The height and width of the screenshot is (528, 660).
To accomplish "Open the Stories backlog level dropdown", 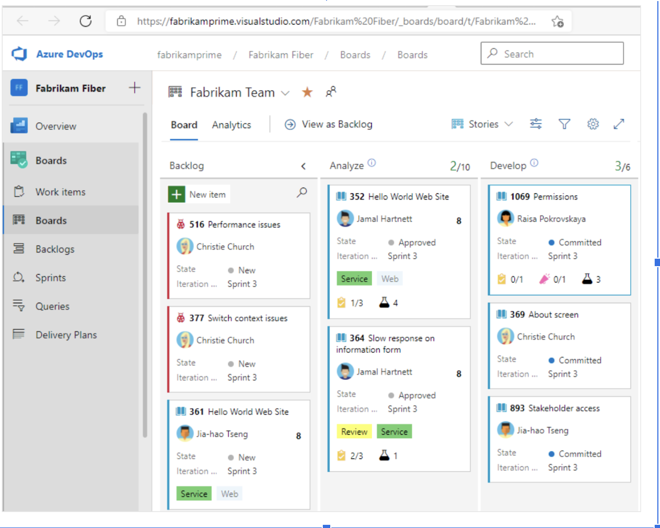I will click(482, 124).
